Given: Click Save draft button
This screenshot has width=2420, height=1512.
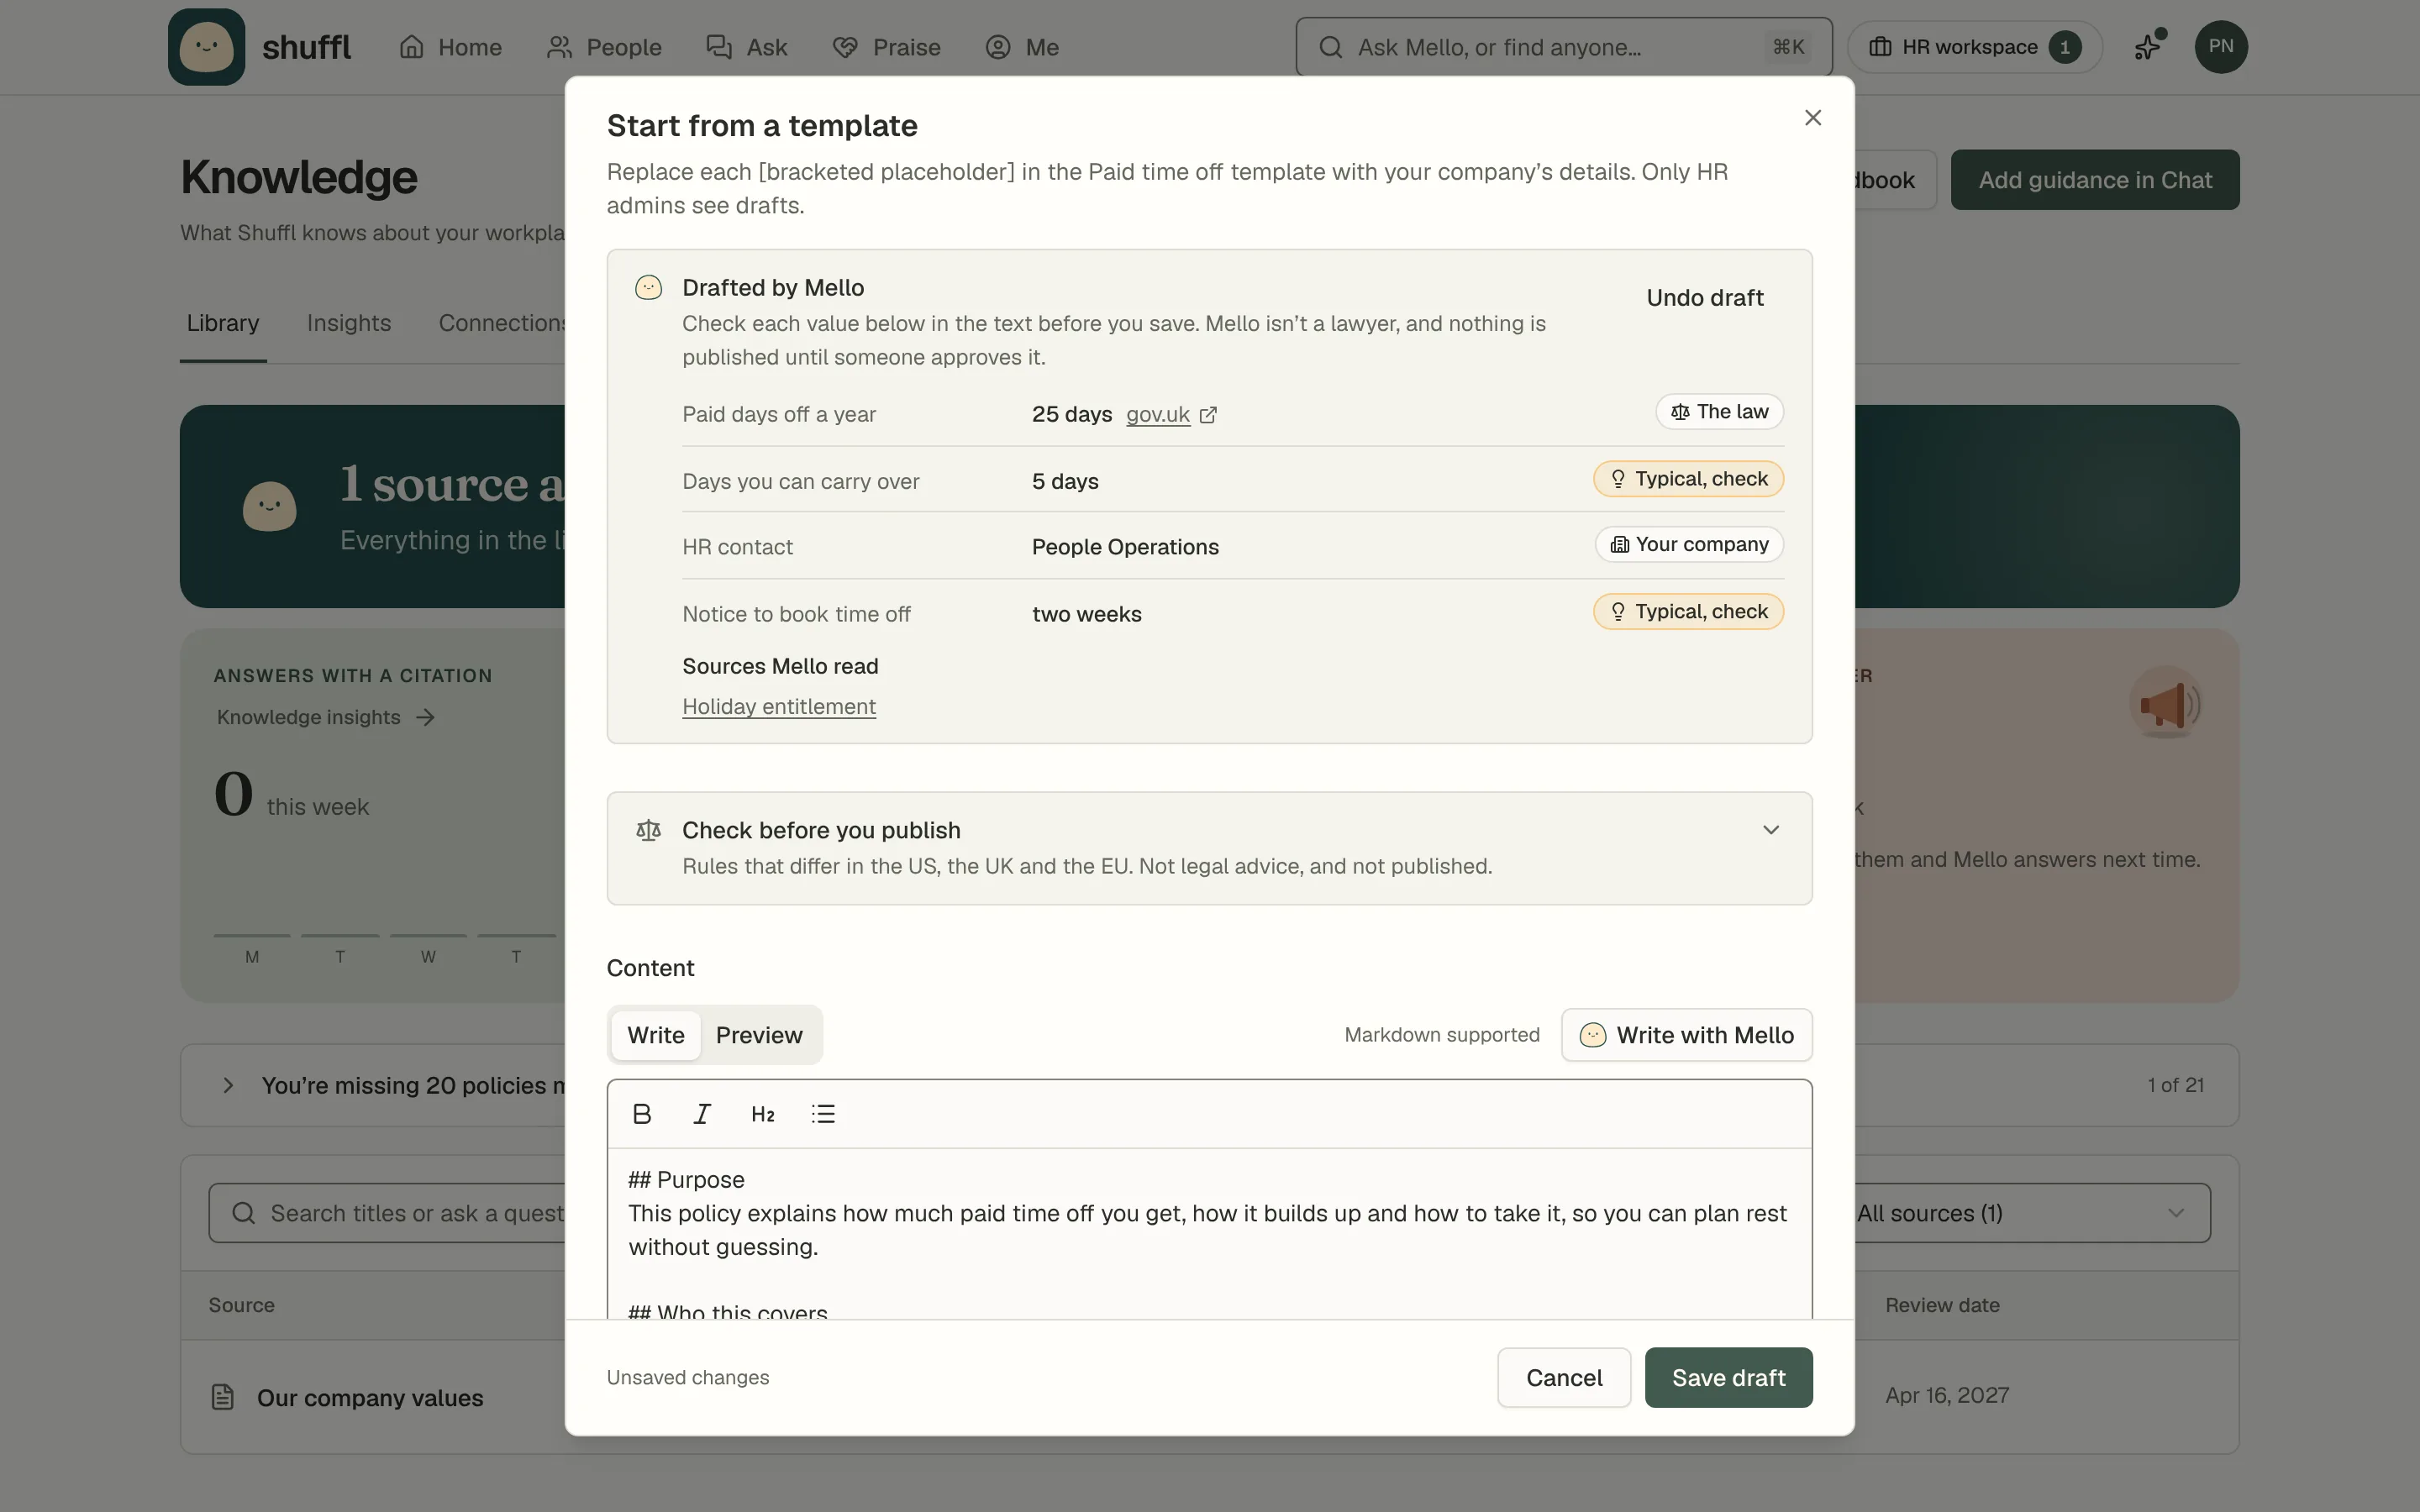Looking at the screenshot, I should tap(1728, 1377).
